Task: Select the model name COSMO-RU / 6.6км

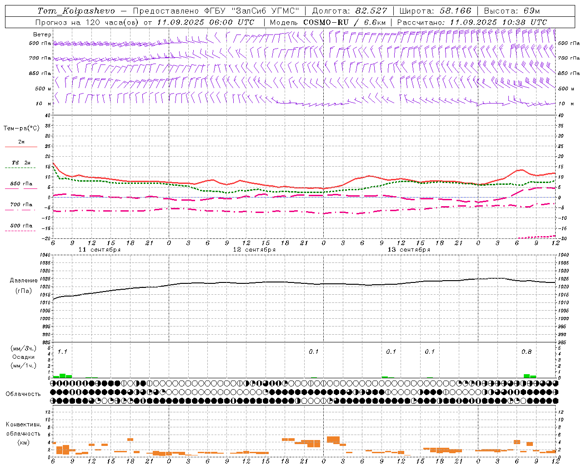Action: click(345, 22)
